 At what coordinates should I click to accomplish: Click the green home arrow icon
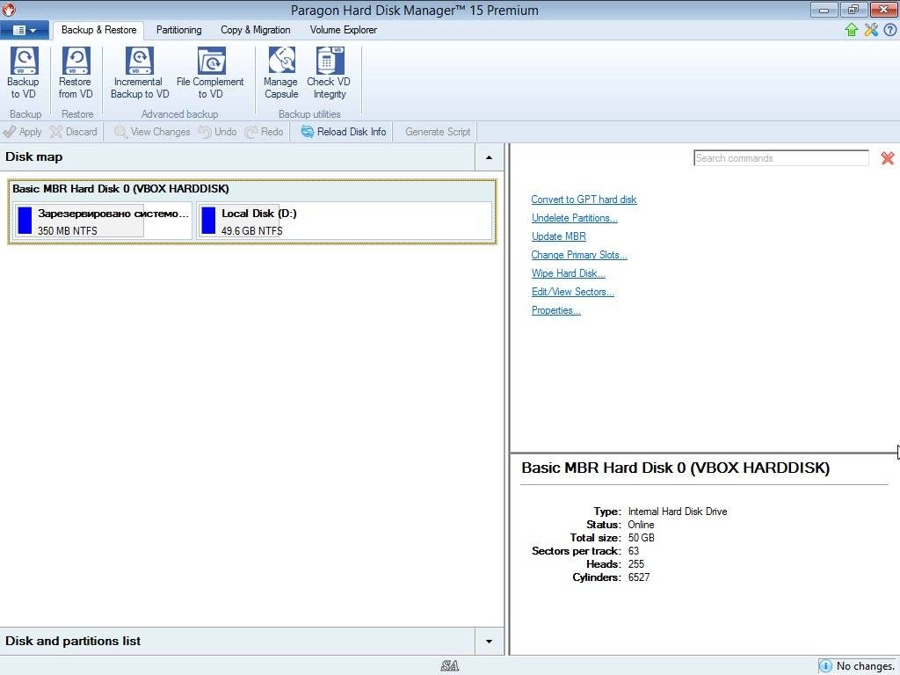851,30
